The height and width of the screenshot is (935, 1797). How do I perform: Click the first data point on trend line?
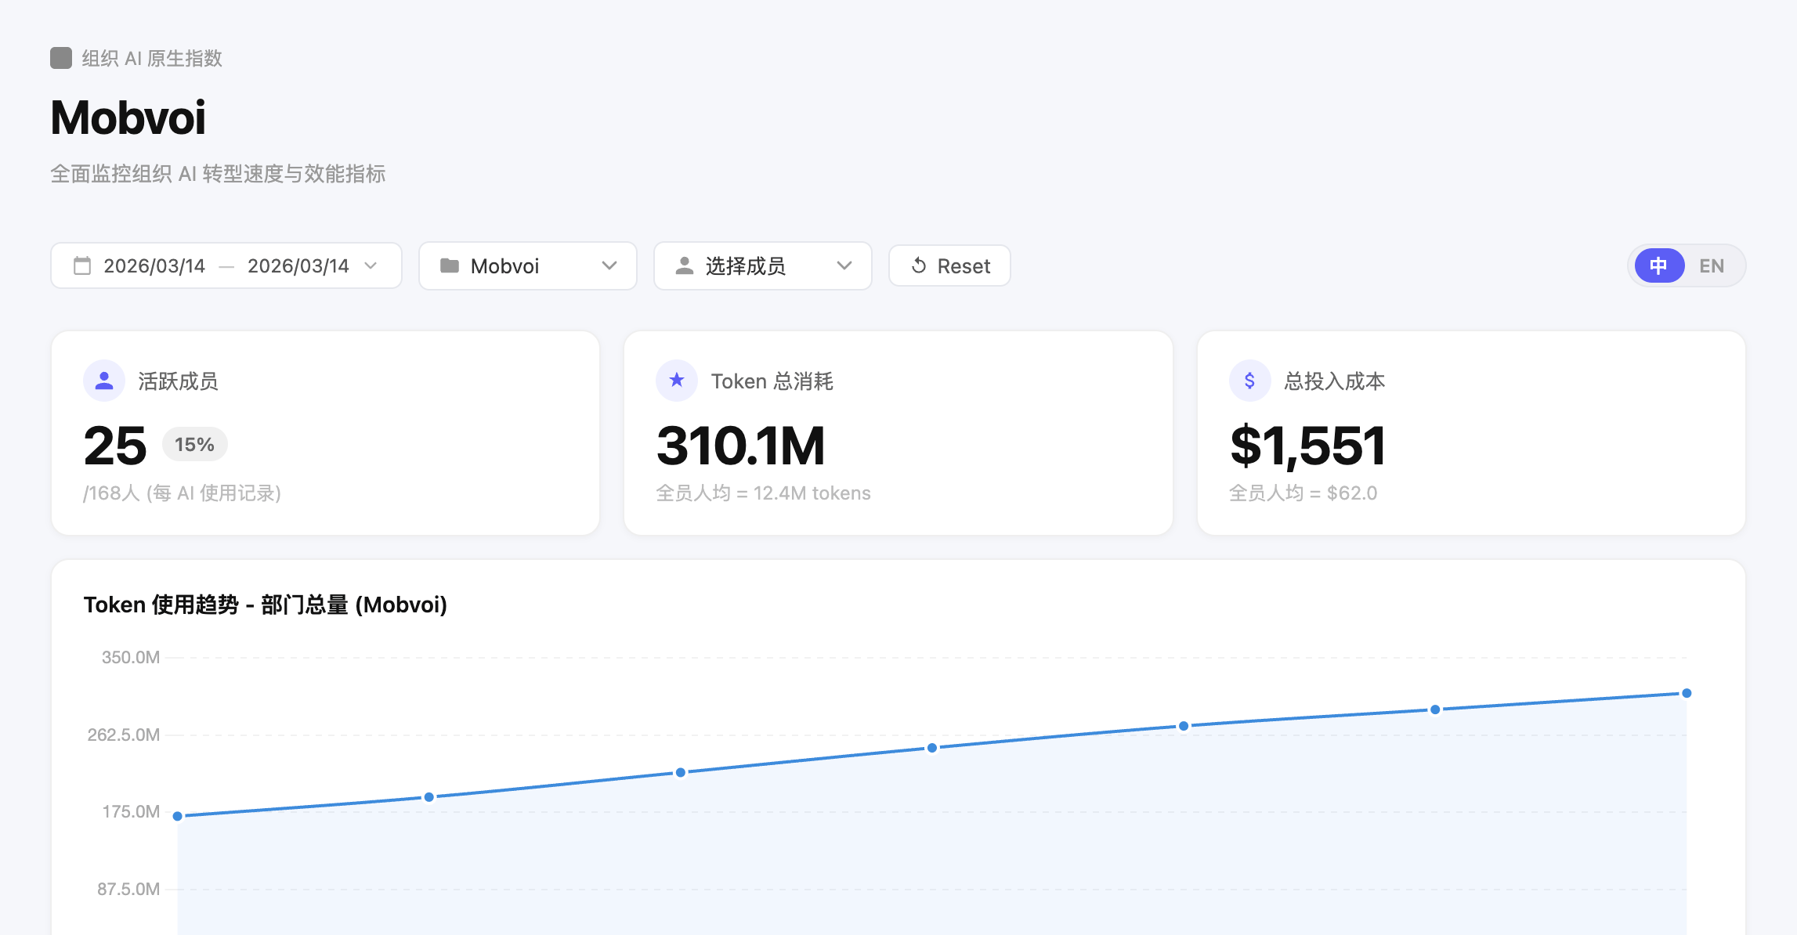[x=178, y=816]
